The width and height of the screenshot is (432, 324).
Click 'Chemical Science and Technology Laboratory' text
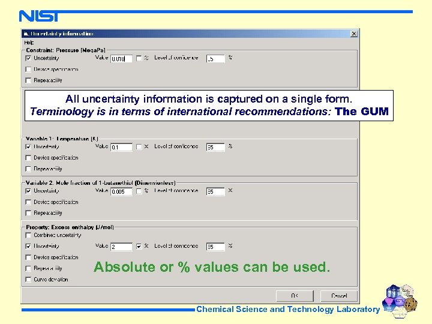click(x=288, y=310)
